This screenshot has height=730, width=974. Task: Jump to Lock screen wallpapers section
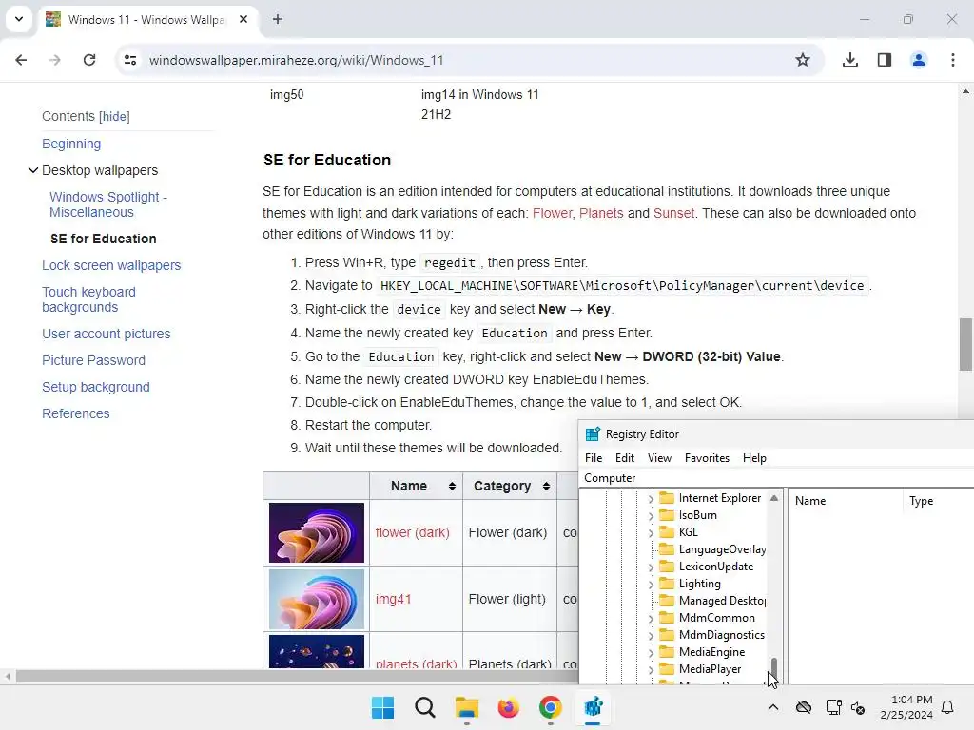(111, 265)
